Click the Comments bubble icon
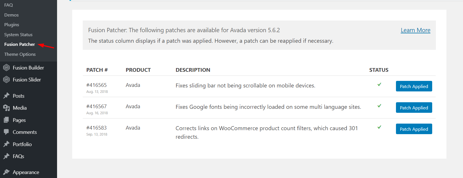 [x=6, y=132]
